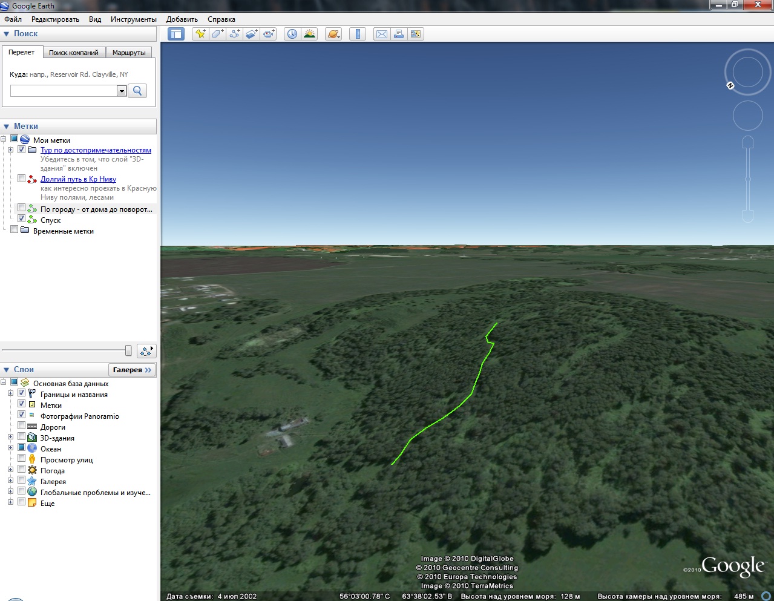This screenshot has height=601, width=774.
Task: Open the Тур по достопримечательностям link
Action: 96,150
